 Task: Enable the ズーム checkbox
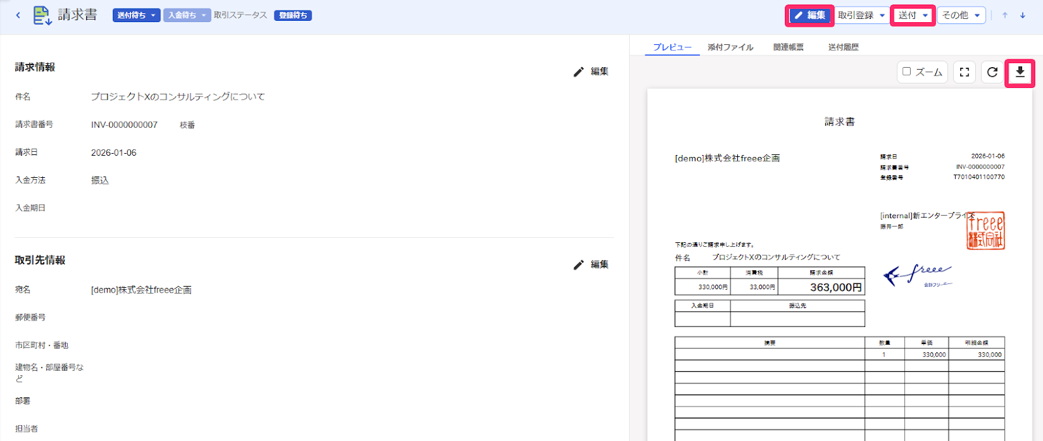tap(907, 72)
